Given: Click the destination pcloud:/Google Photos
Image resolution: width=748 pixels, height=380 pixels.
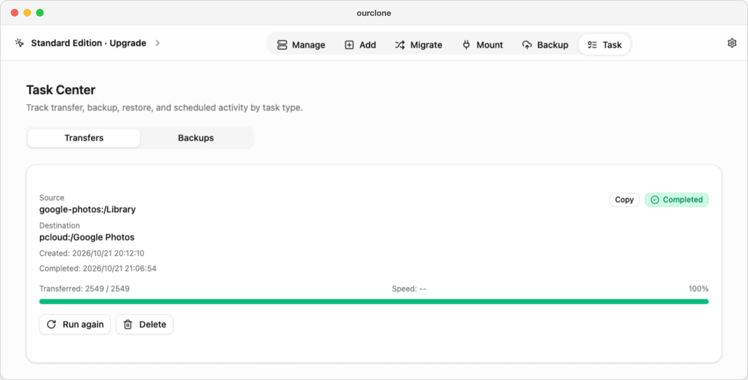Looking at the screenshot, I should click(87, 237).
